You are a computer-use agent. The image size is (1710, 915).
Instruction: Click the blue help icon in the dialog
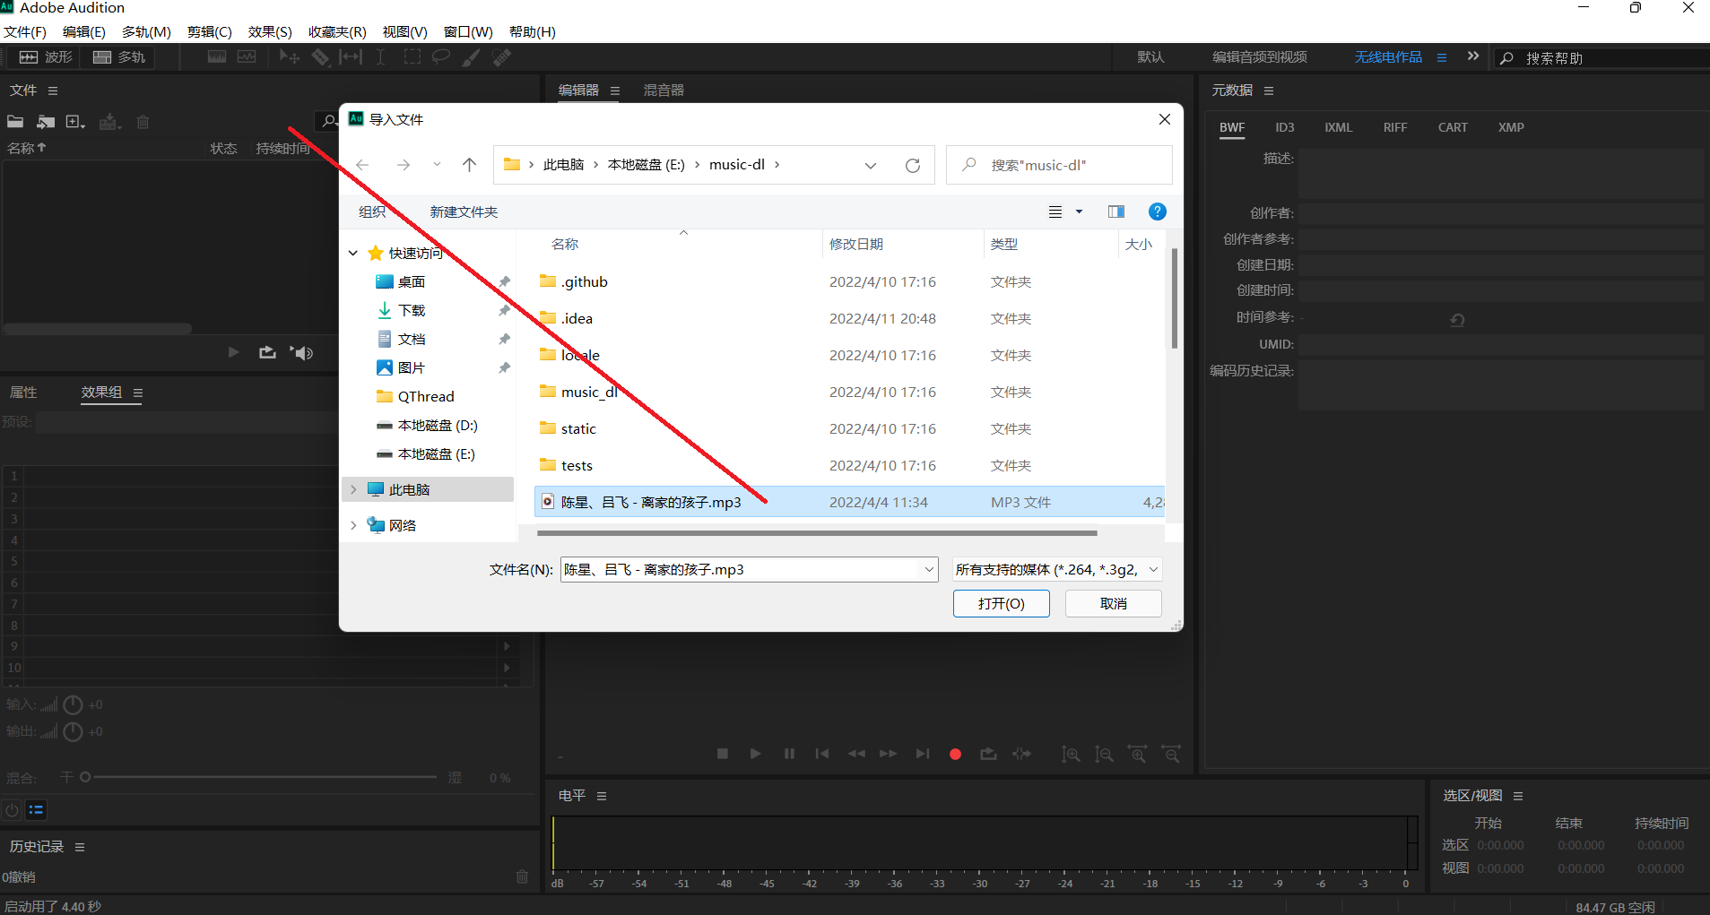(x=1158, y=211)
